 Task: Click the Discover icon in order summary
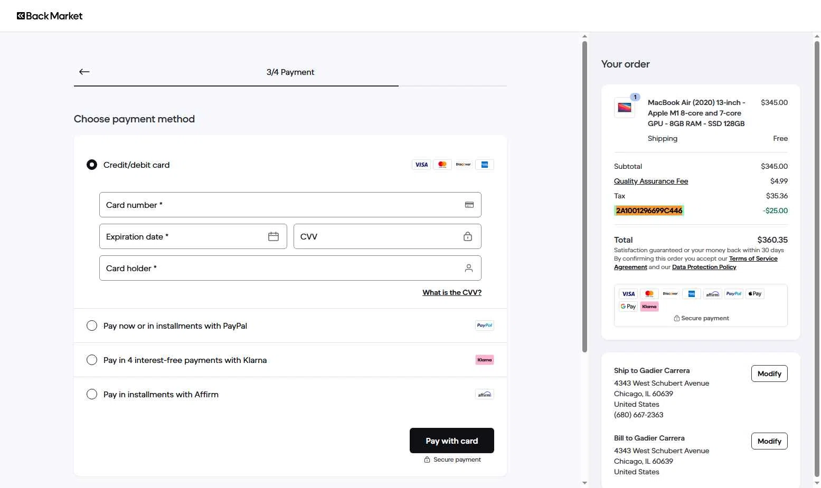pyautogui.click(x=671, y=294)
